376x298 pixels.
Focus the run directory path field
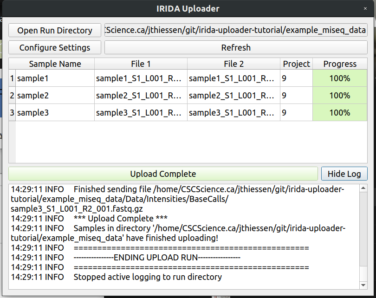[236, 30]
